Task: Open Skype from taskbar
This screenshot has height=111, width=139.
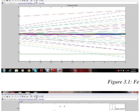Action: click(x=35, y=71)
